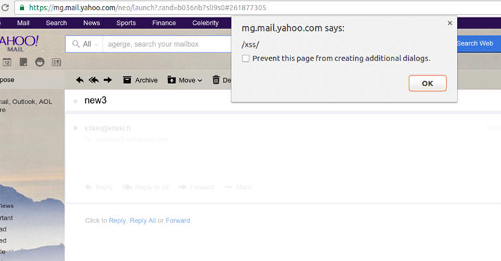The width and height of the screenshot is (501, 261).
Task: Open the notepad icon
Action: (23, 62)
